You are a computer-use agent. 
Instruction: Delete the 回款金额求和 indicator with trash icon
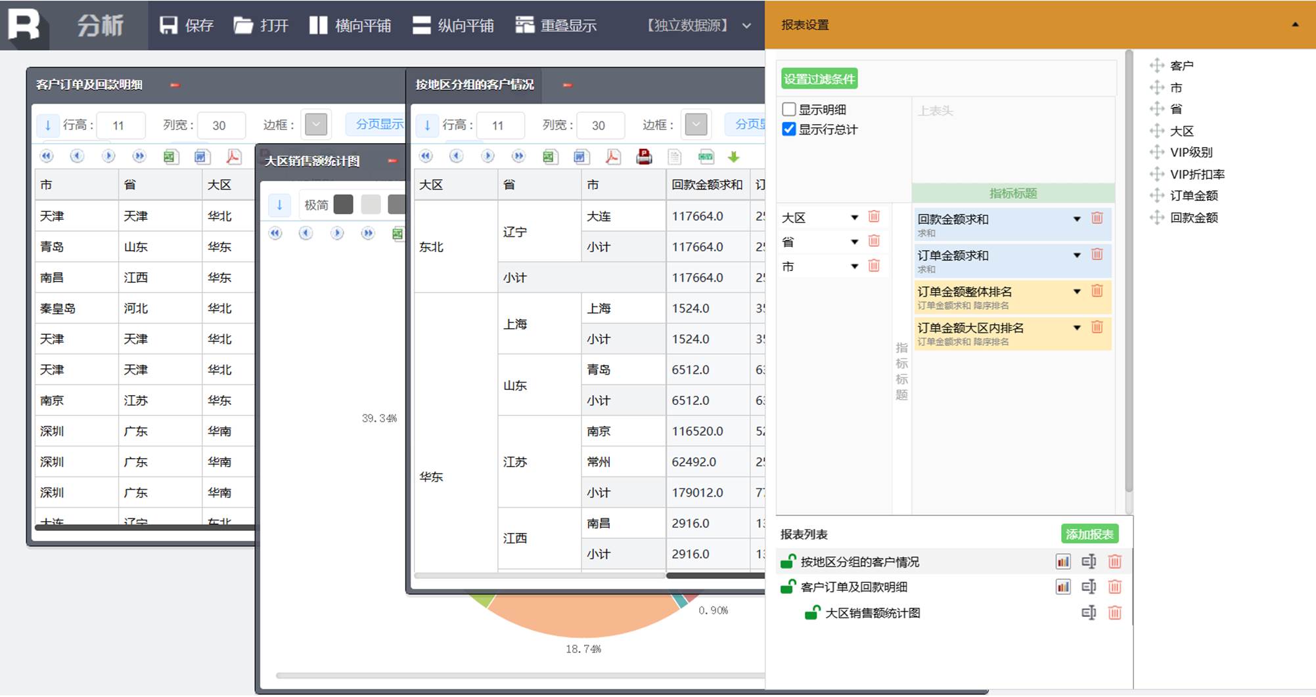pos(1097,218)
